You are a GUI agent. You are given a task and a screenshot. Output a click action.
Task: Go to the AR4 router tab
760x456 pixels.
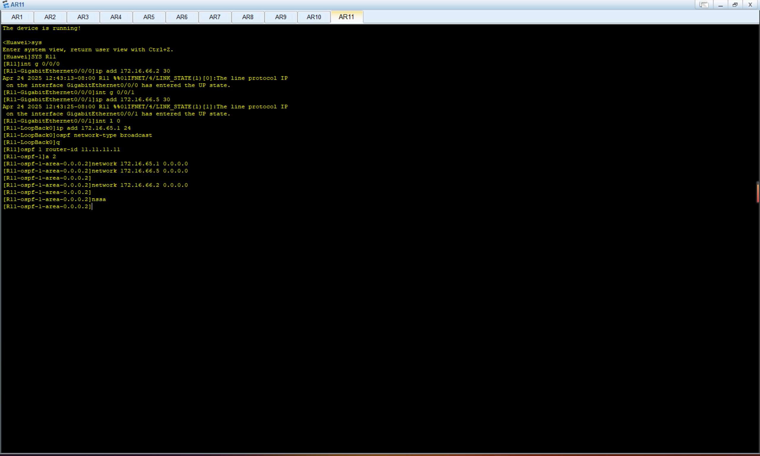click(116, 17)
